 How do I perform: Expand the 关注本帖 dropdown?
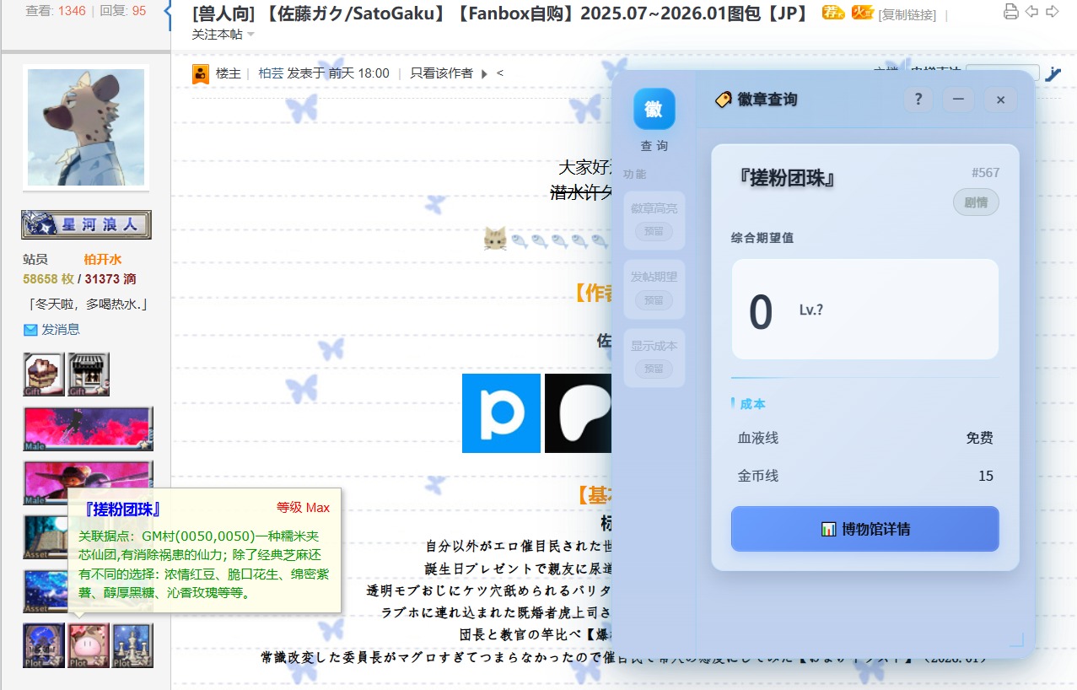(223, 35)
